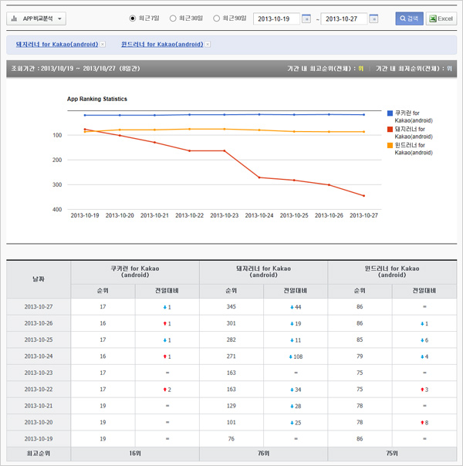Click the start date field 2013-10-19
Screen dimensions: 463x466
[276, 19]
